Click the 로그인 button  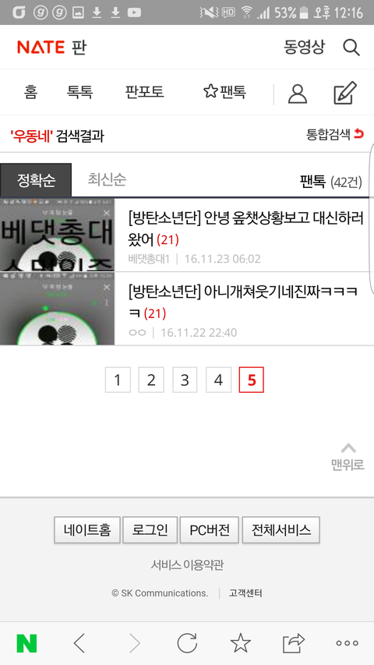click(150, 529)
